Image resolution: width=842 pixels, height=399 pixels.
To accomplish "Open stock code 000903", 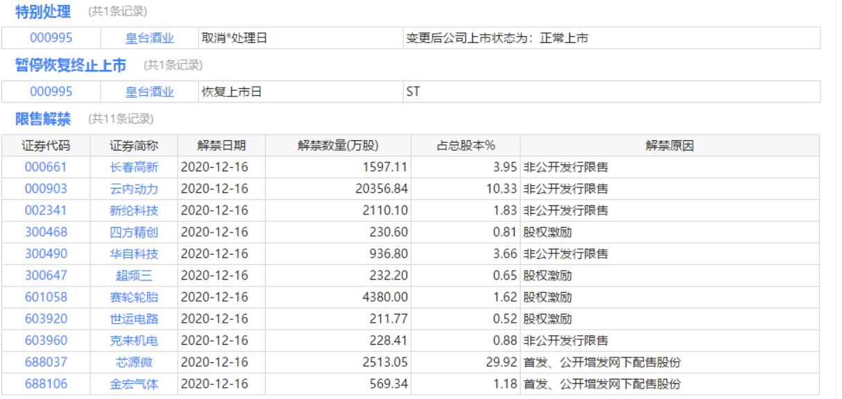I will [x=46, y=189].
